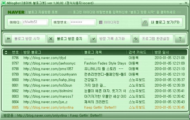Sort by 번호 column header

pos(15,52)
